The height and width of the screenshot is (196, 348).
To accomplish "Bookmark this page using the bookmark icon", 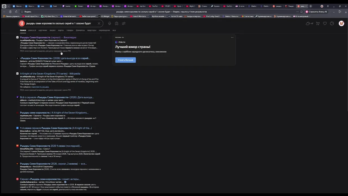I will point(301,12).
